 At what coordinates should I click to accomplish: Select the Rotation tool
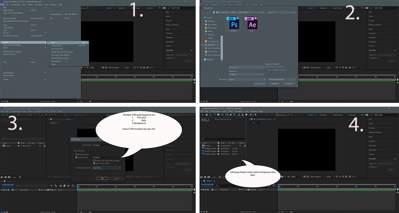point(215,115)
